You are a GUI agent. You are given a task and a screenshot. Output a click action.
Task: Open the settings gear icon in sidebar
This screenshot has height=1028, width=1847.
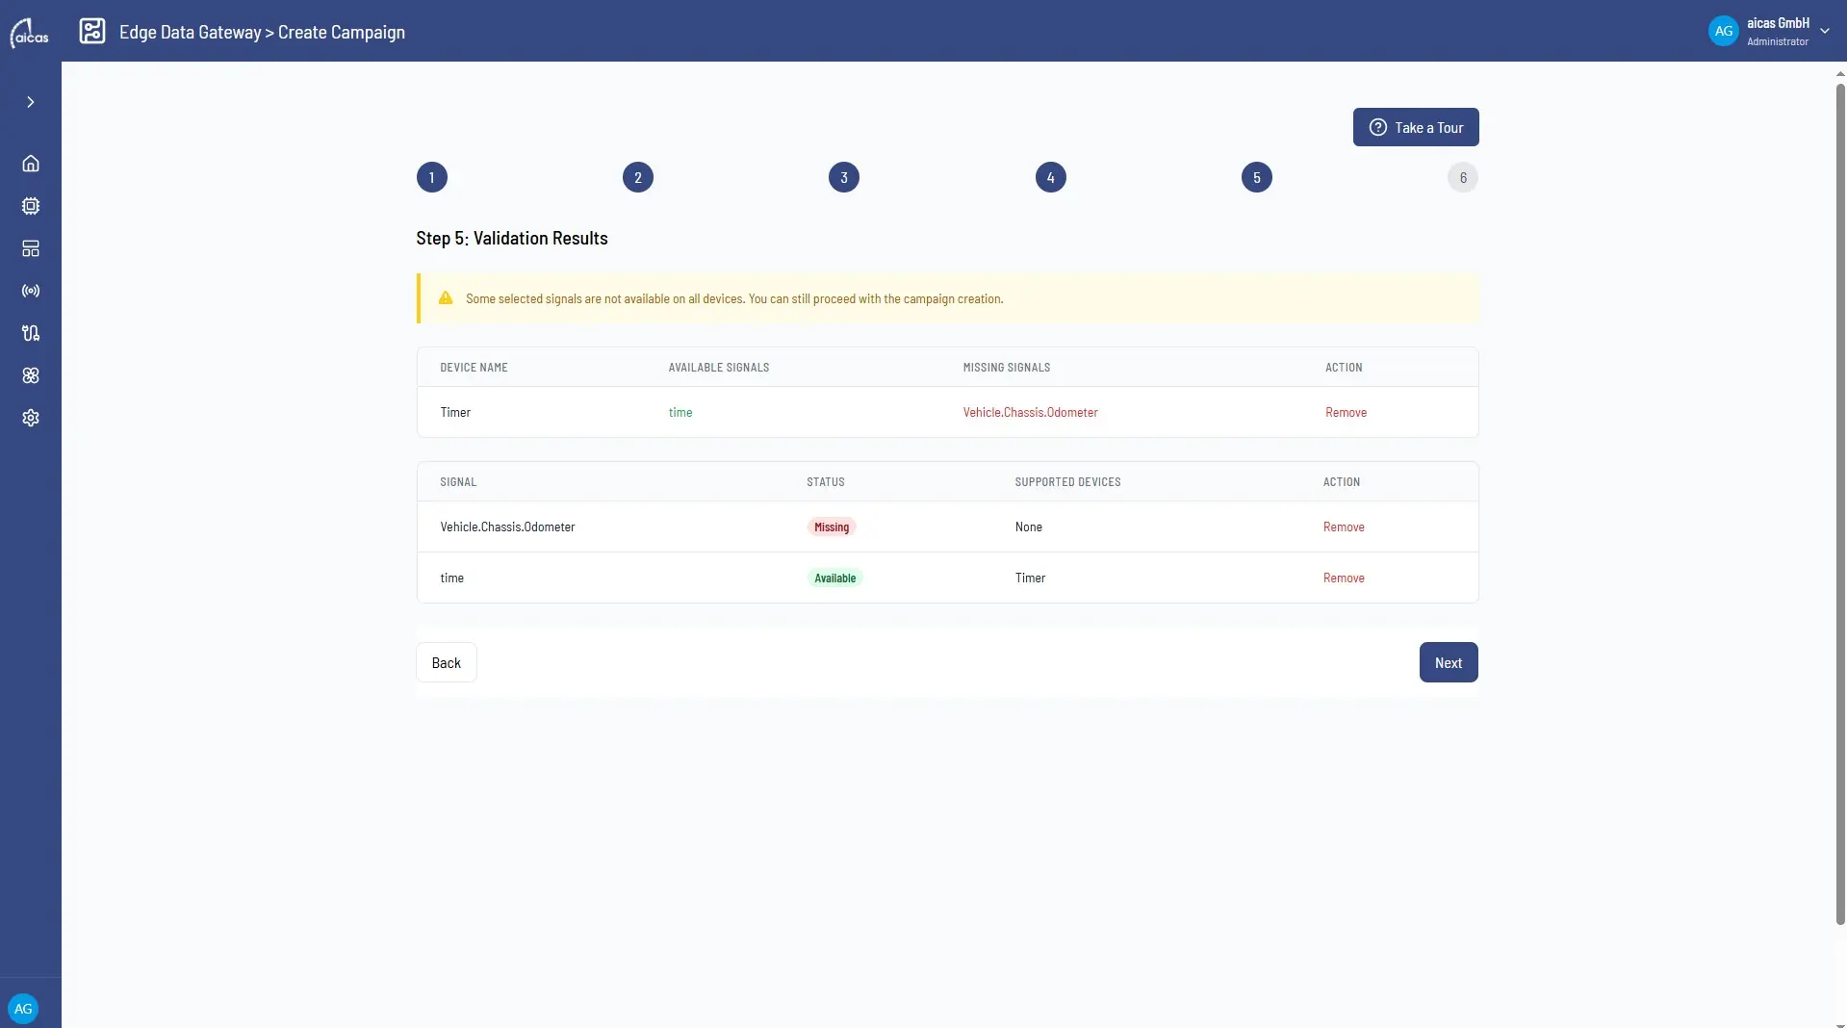coord(31,418)
